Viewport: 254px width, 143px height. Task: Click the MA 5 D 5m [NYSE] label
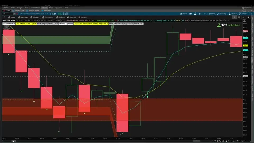coord(9,21)
